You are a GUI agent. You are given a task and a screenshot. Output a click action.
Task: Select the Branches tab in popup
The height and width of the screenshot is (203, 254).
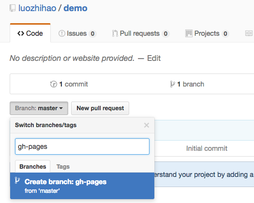coord(33,166)
